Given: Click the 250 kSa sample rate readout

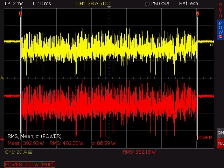Looking at the screenshot, I should point(160,3).
